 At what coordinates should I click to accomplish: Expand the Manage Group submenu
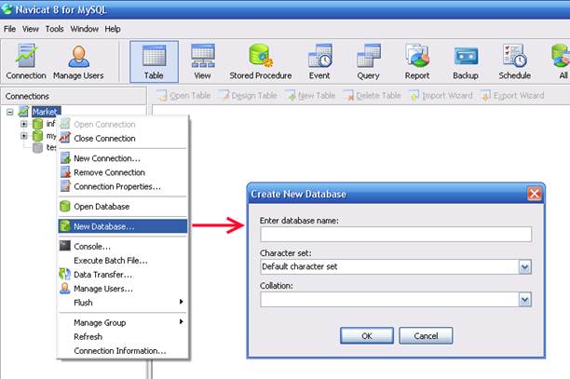point(123,323)
